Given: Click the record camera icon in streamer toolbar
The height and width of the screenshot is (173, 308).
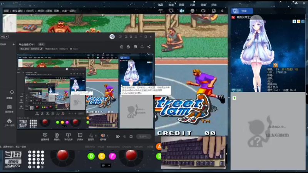Looking at the screenshot, I should click(x=118, y=136).
